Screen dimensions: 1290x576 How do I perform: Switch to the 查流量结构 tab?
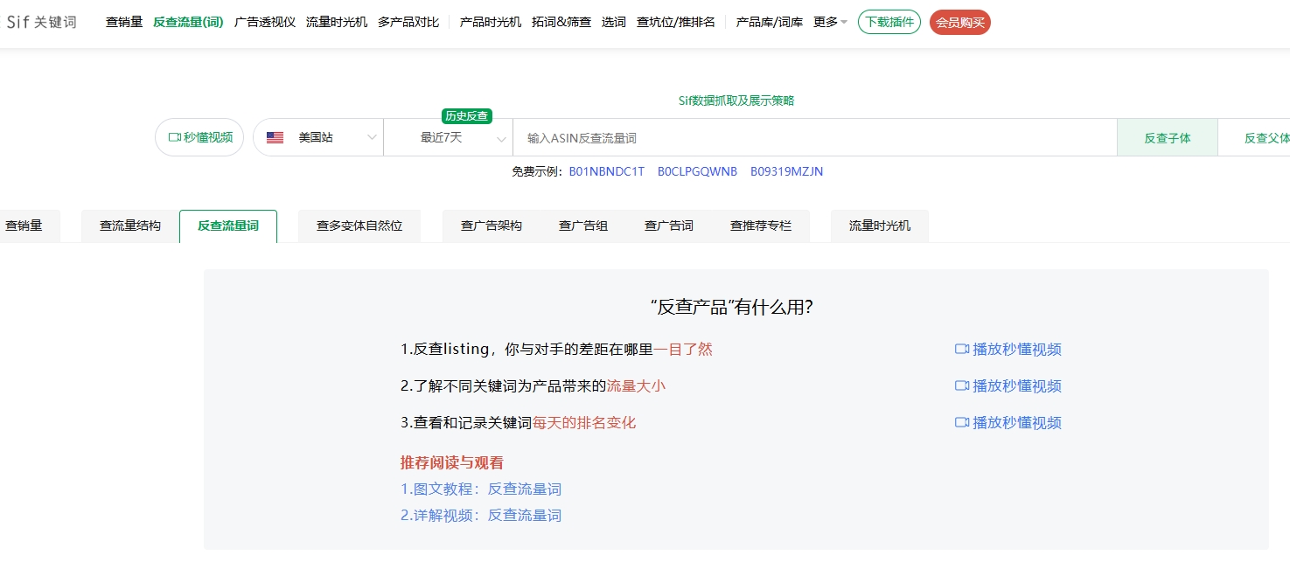pos(129,225)
